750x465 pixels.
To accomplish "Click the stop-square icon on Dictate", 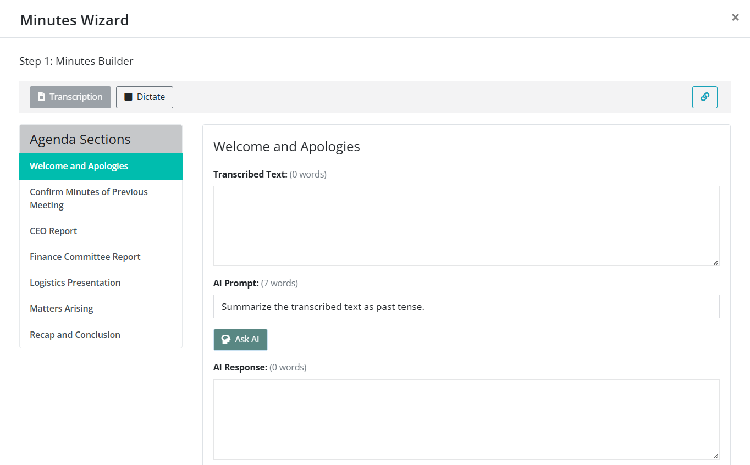I will coord(129,97).
